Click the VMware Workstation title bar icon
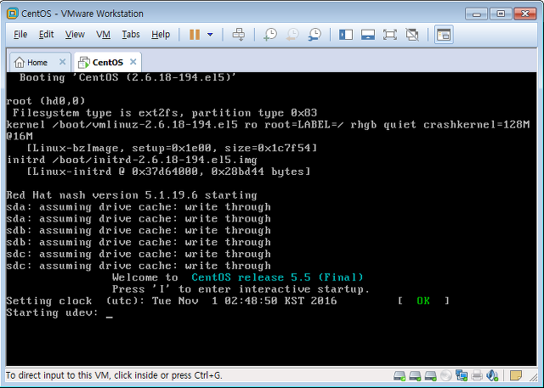The image size is (544, 388). point(12,14)
